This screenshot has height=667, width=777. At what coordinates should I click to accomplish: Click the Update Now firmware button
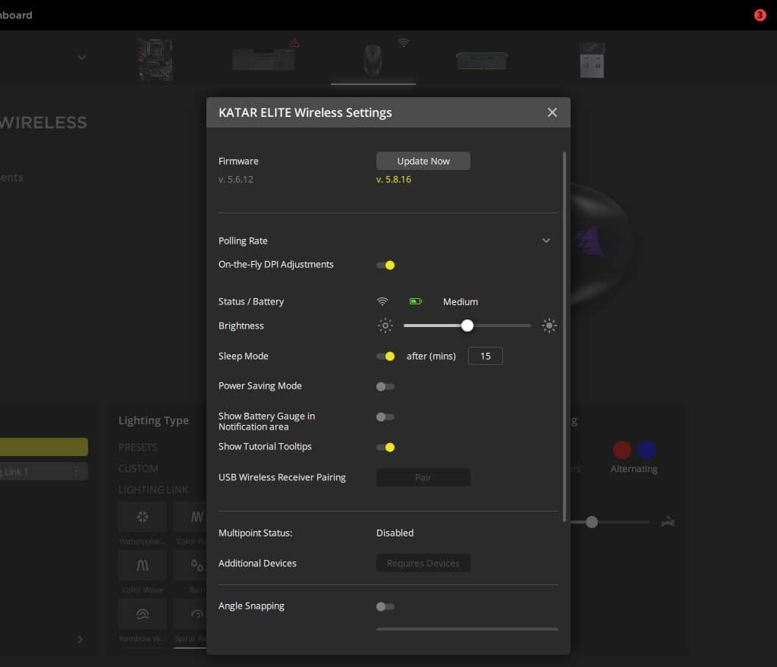423,161
